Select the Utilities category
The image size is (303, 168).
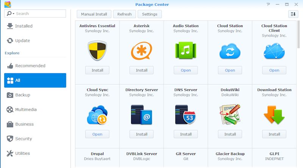tap(35, 153)
